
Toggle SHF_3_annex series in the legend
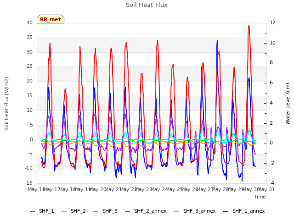pyautogui.click(x=195, y=211)
